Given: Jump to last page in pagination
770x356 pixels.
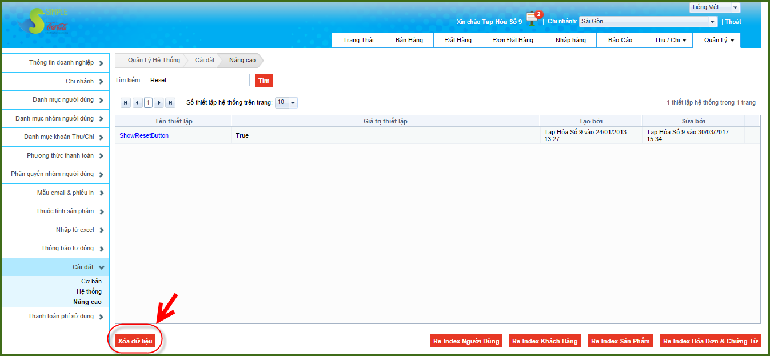Looking at the screenshot, I should (170, 103).
